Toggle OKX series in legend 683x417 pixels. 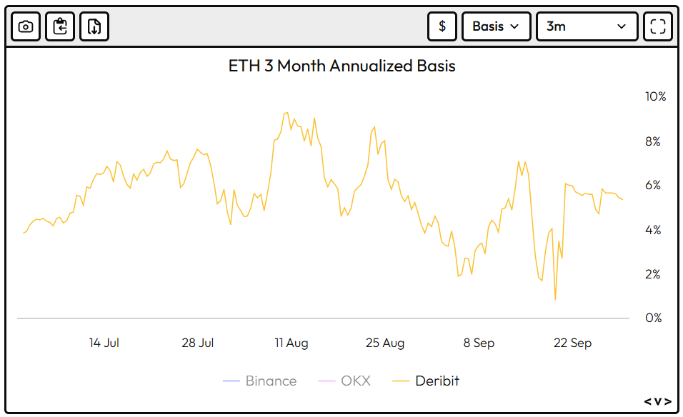355,381
